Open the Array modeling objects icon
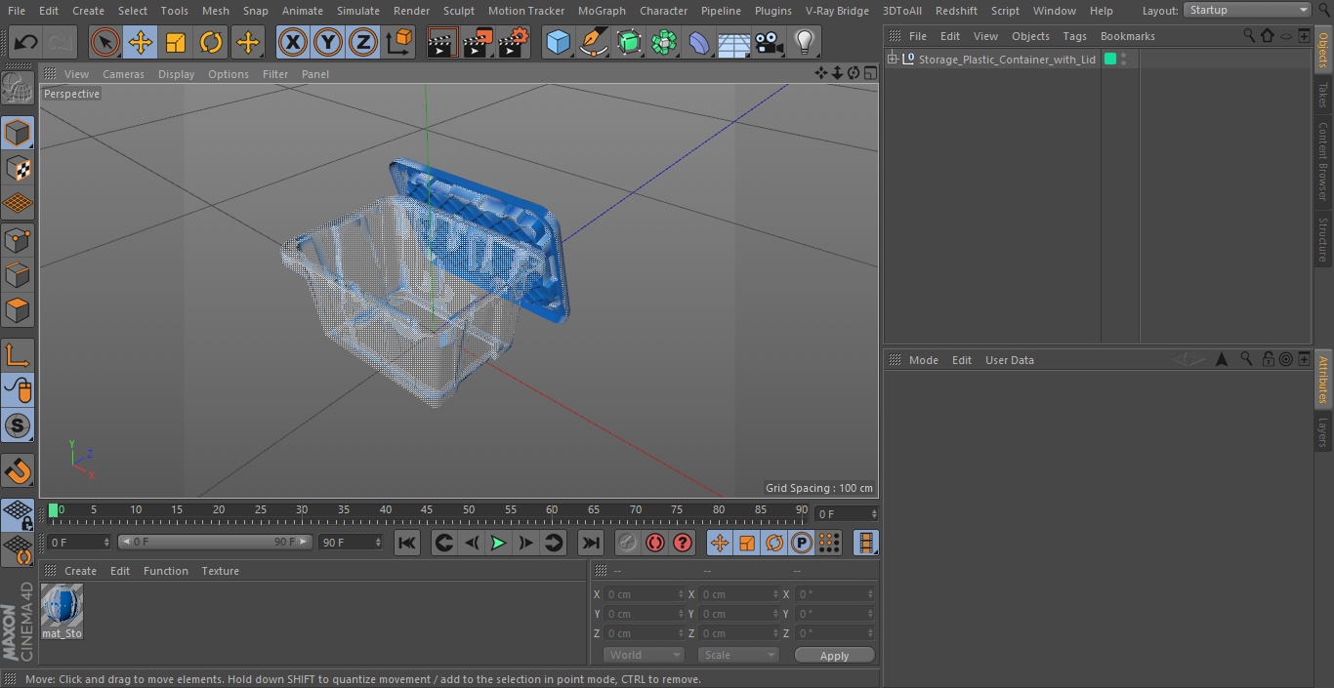Viewport: 1334px width, 688px height. coord(664,42)
